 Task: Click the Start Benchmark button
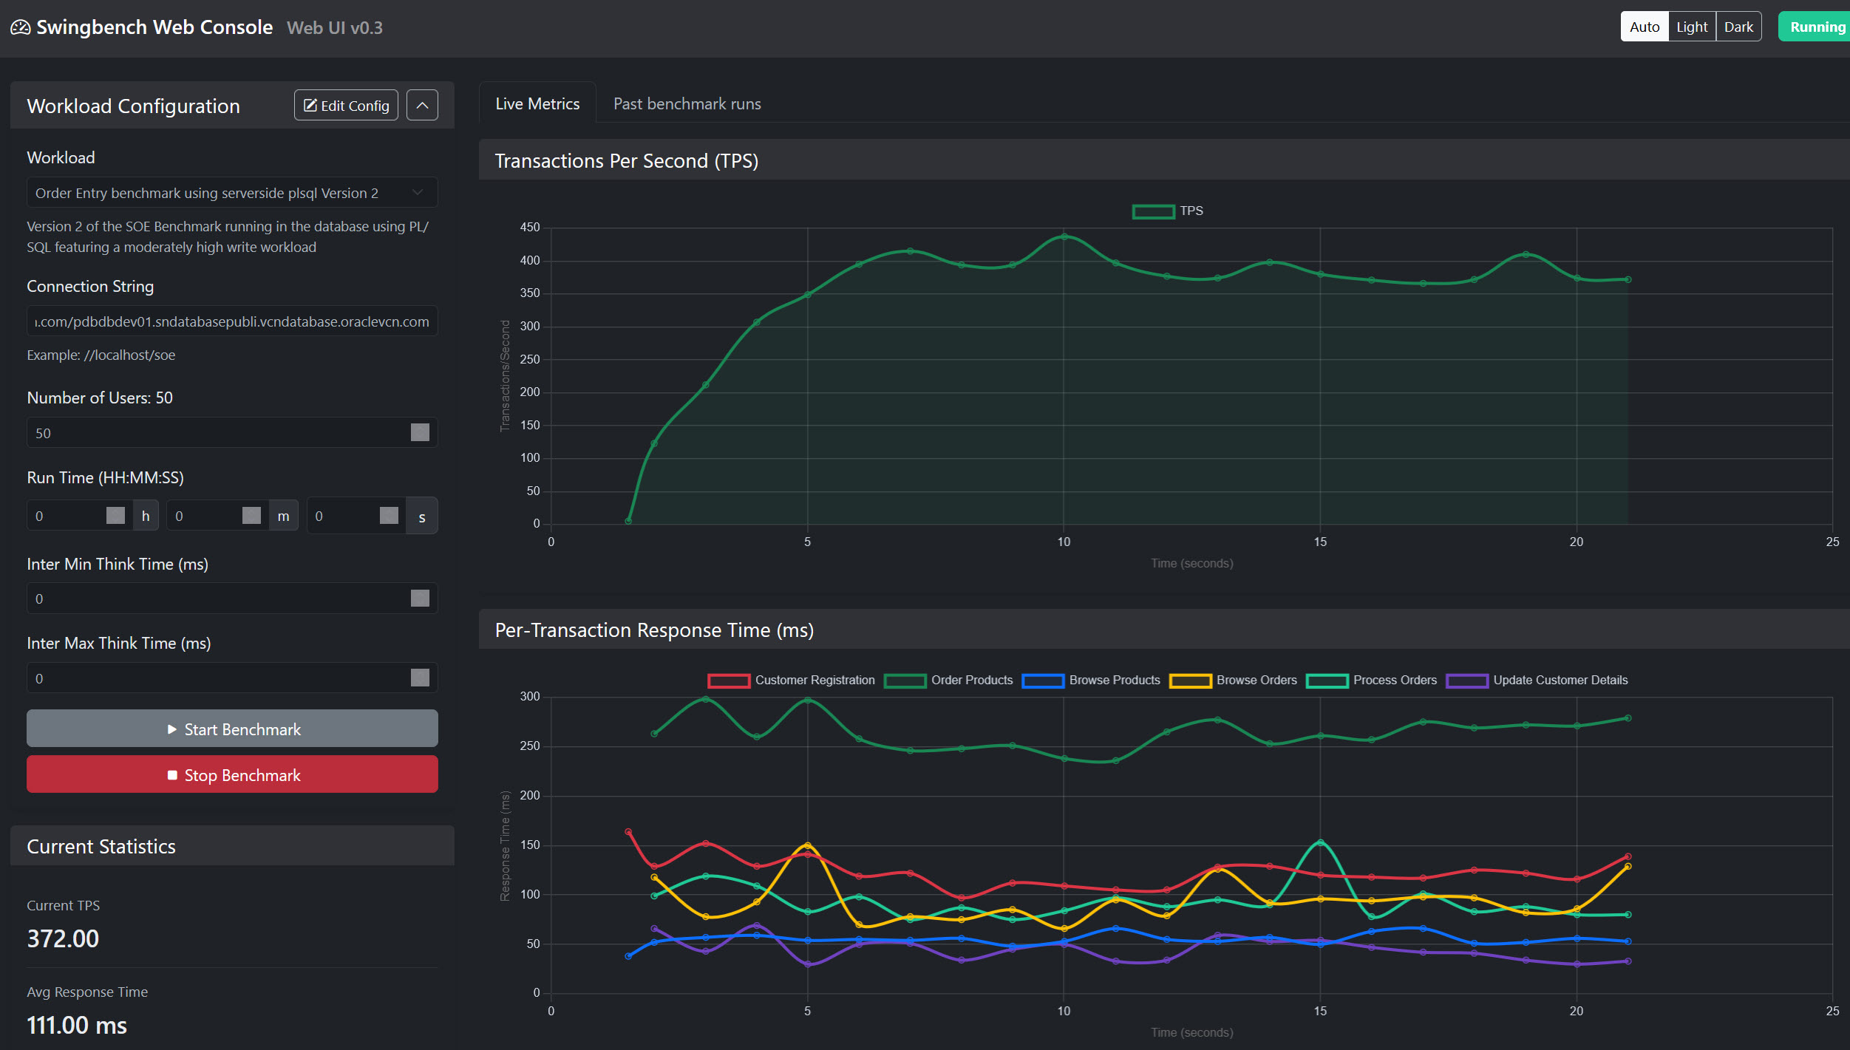[x=231, y=729]
